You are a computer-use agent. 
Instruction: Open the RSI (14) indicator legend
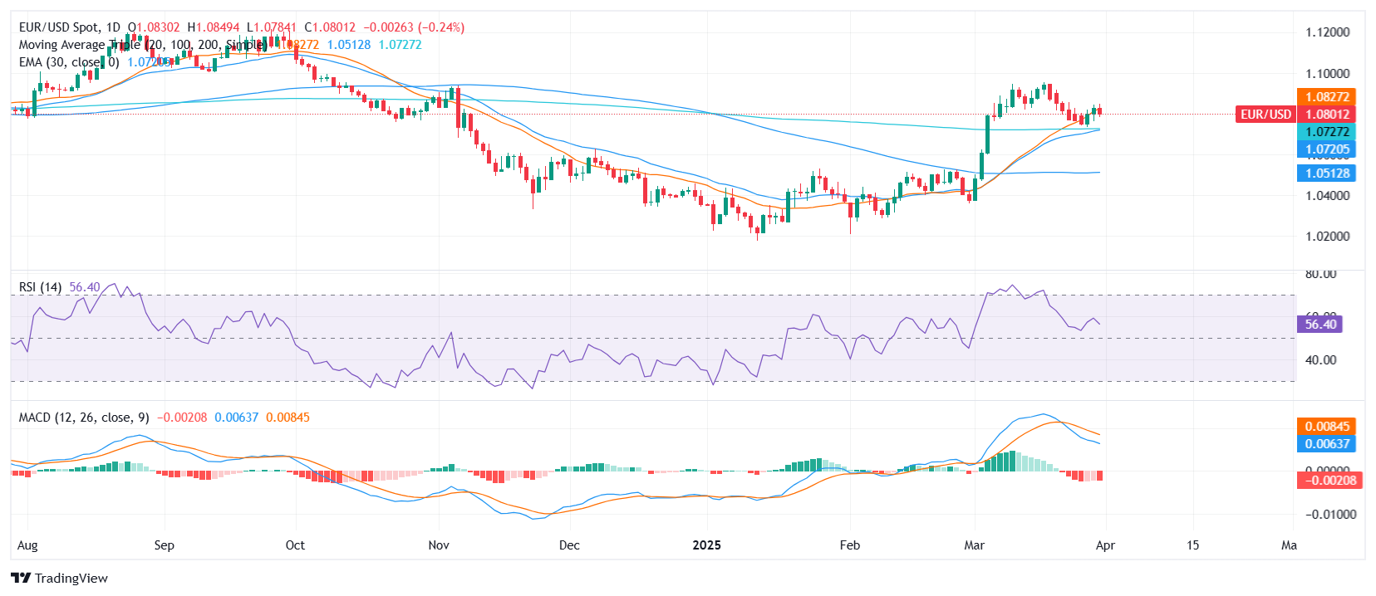tap(40, 287)
